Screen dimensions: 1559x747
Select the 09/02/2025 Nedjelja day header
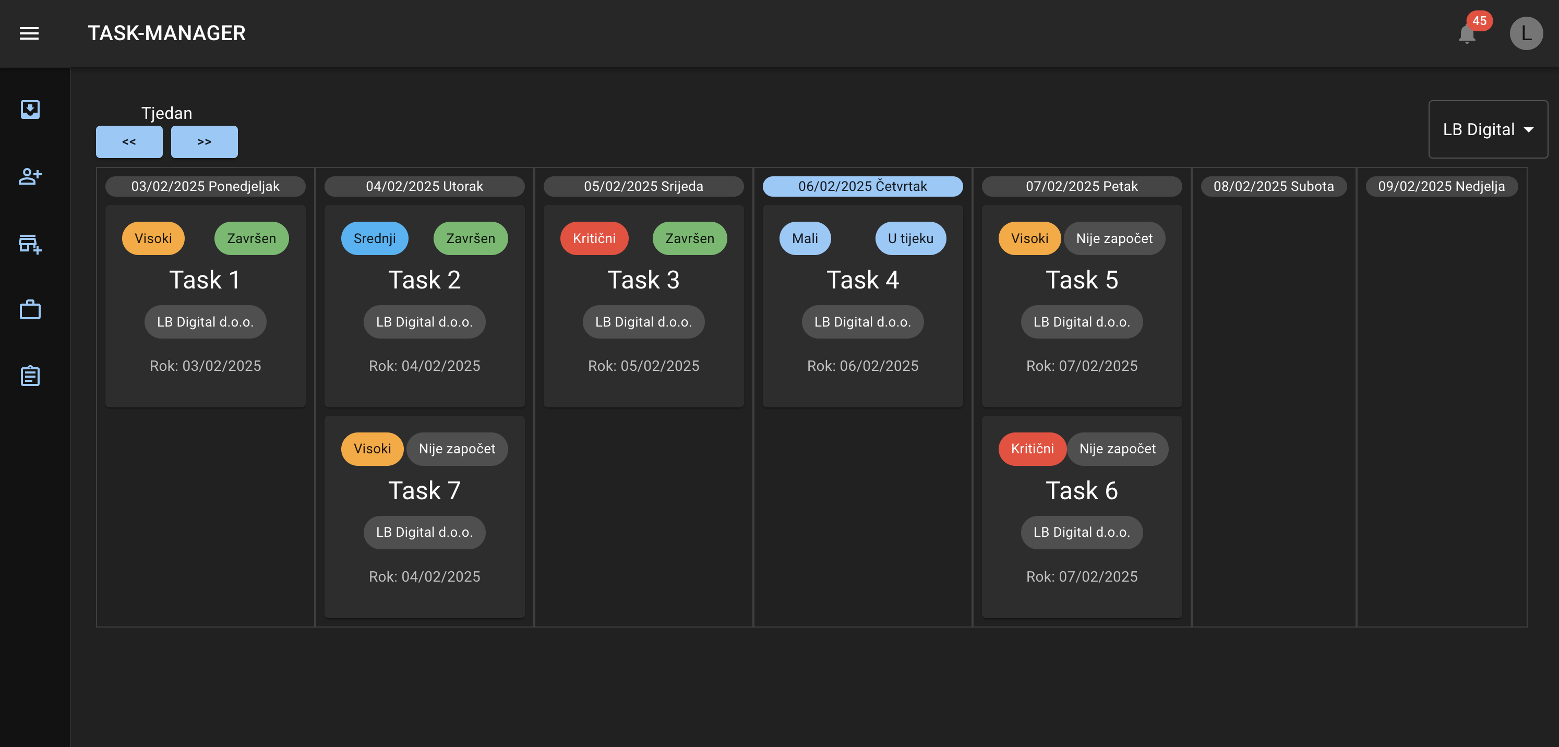(x=1441, y=186)
